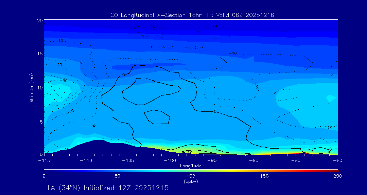367x195 pixels.
Task: Click the longitude tick label '-85'
Action: pyautogui.click(x=296, y=161)
